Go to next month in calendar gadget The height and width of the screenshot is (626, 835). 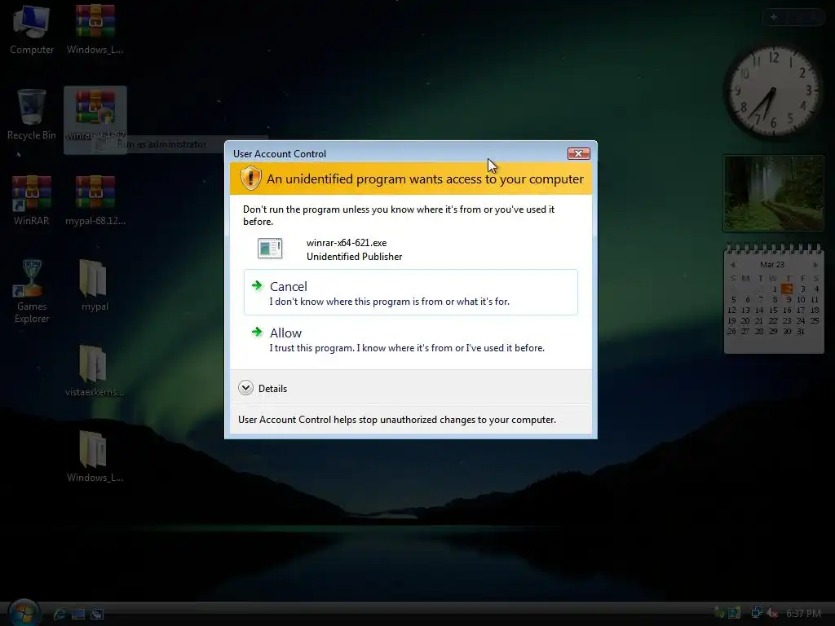pos(815,265)
